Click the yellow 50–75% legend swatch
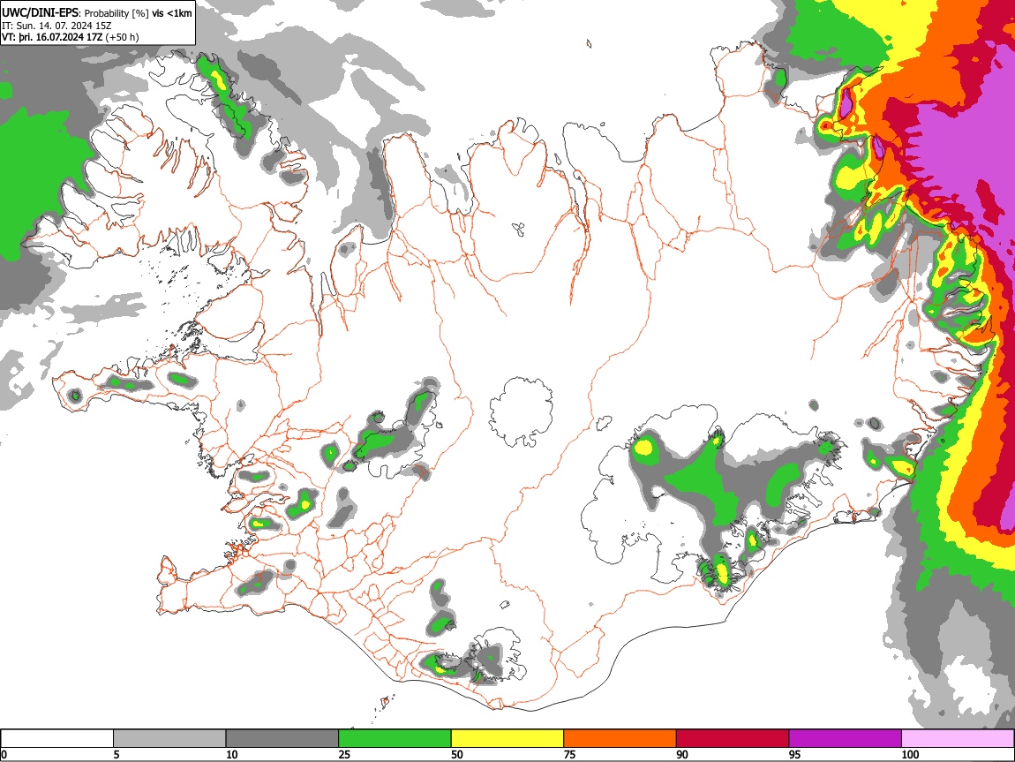This screenshot has width=1015, height=762. (x=507, y=738)
